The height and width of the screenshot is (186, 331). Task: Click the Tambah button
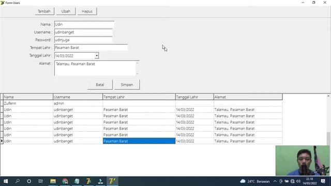point(44,11)
